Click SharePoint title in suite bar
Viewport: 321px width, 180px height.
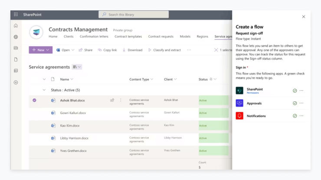[x=32, y=15]
